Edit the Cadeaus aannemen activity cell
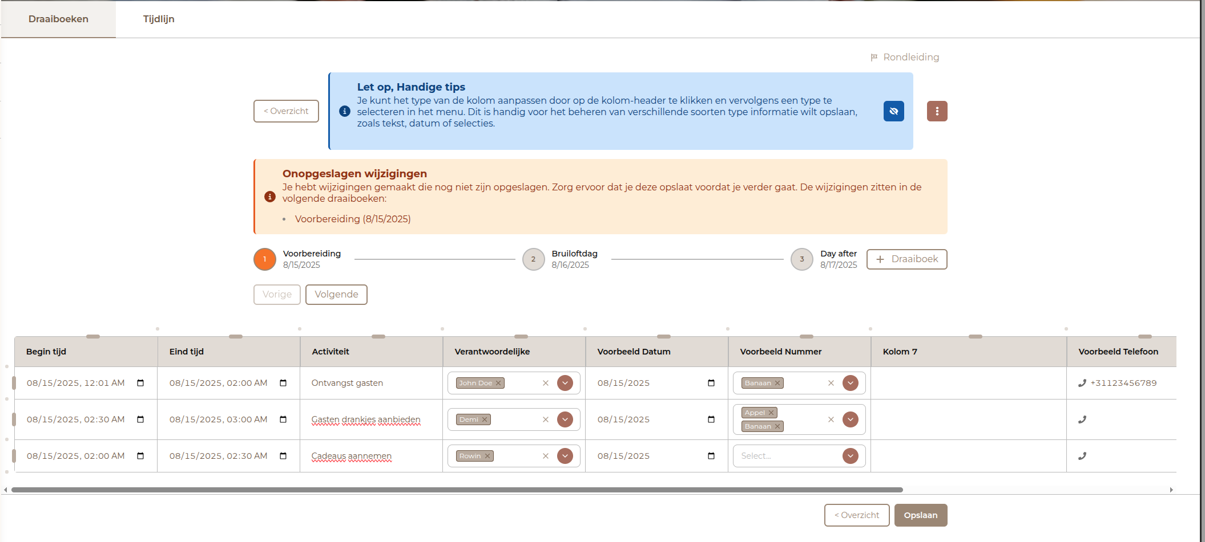The height and width of the screenshot is (542, 1205). point(372,456)
